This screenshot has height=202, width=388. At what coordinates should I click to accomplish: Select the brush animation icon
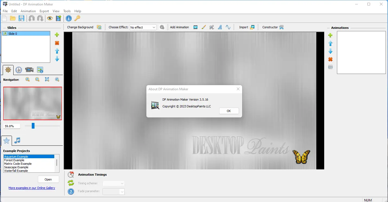pyautogui.click(x=204, y=27)
